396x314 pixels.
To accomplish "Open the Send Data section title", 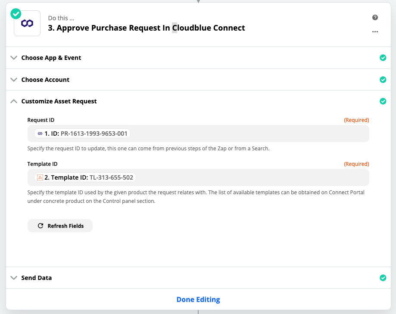I will [x=37, y=278].
